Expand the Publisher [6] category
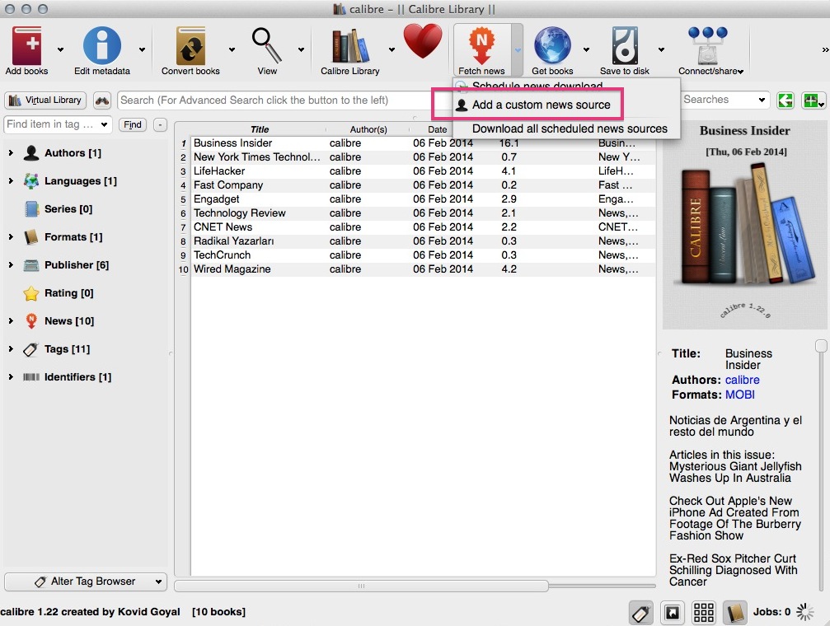Viewport: 830px width, 626px height. click(x=11, y=265)
